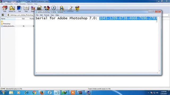The height and width of the screenshot is (95, 170).
Task: Click the archive icon in WinRAR address bar
Action: coord(8,15)
